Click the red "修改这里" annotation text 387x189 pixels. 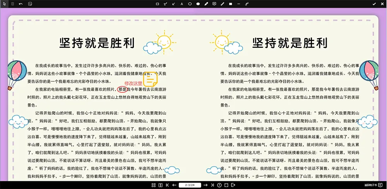[133, 83]
